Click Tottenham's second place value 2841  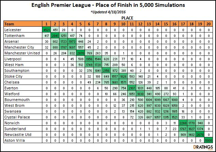click(55, 35)
